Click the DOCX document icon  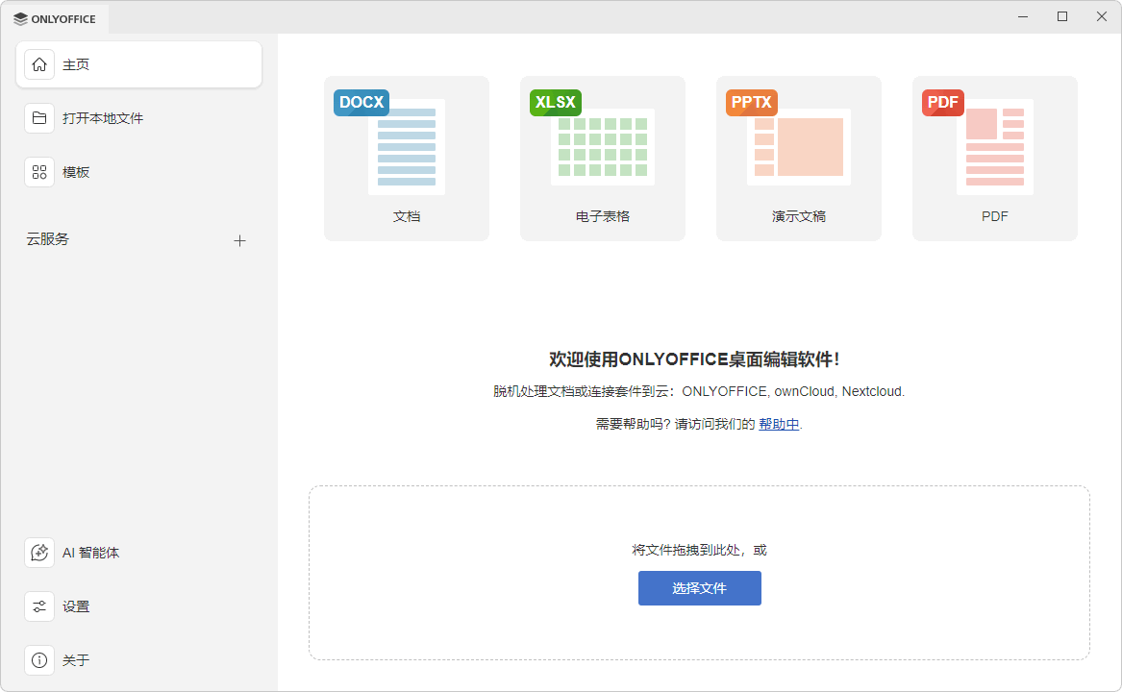coord(390,142)
